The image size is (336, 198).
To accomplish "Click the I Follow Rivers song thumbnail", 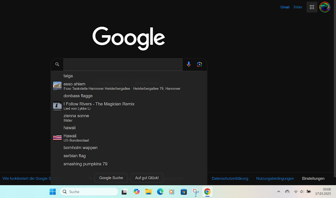I will [x=57, y=106].
